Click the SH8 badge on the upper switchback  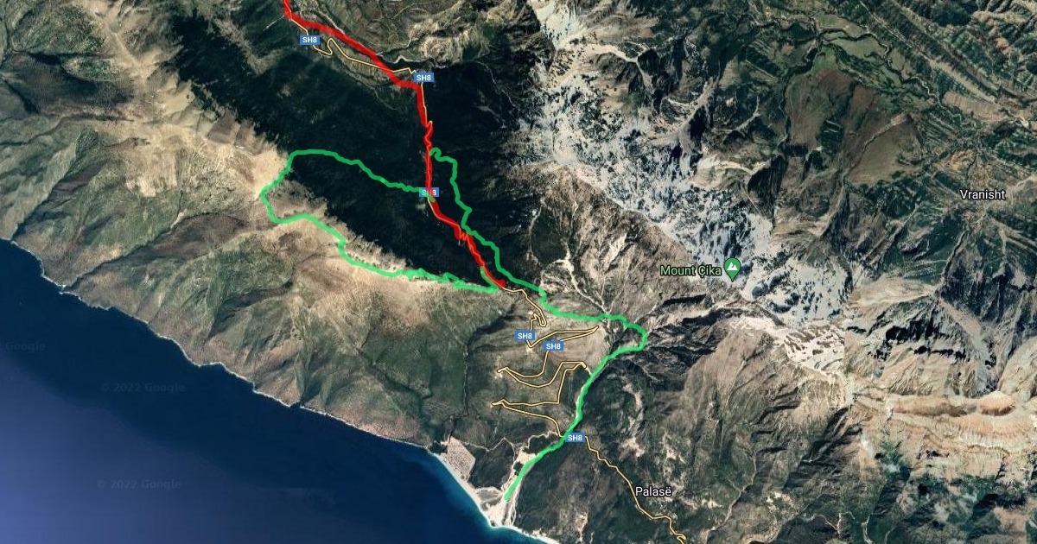pyautogui.click(x=525, y=336)
